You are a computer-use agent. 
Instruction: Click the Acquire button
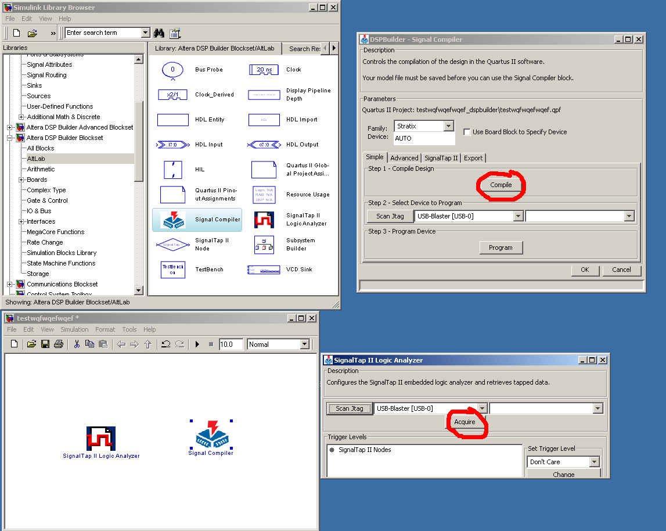[465, 422]
